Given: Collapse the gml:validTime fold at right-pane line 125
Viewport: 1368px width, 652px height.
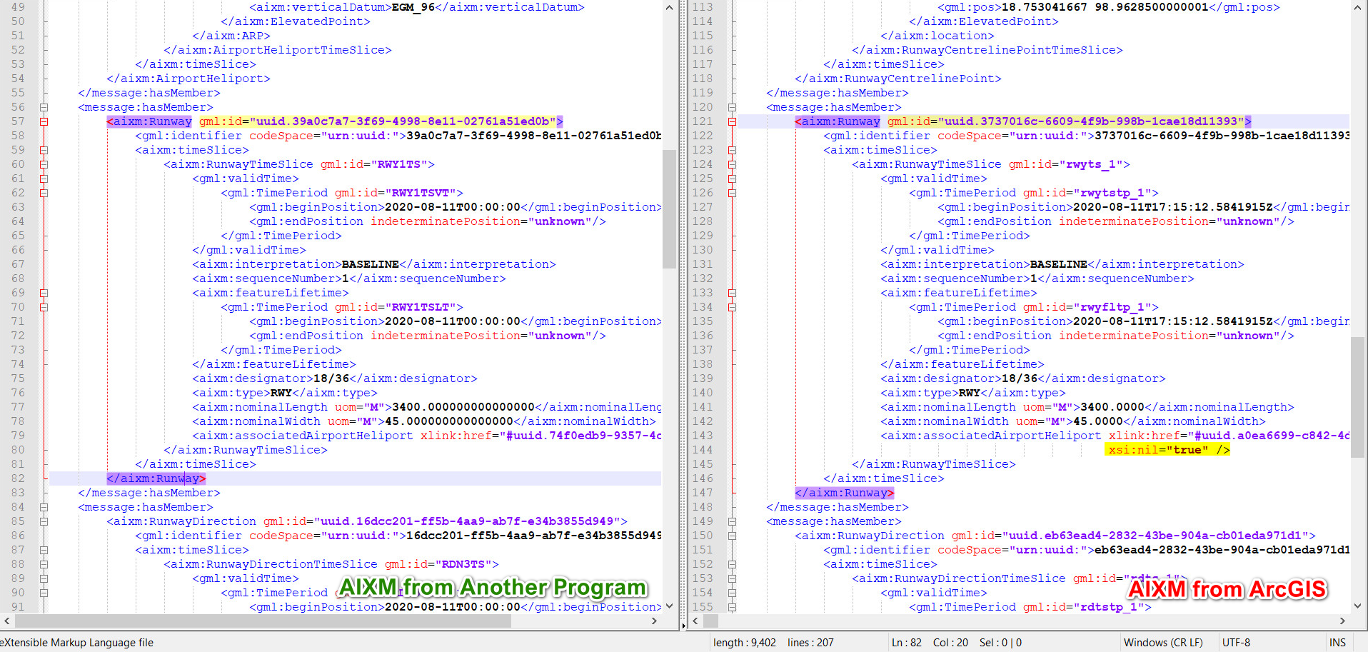Looking at the screenshot, I should [x=732, y=179].
